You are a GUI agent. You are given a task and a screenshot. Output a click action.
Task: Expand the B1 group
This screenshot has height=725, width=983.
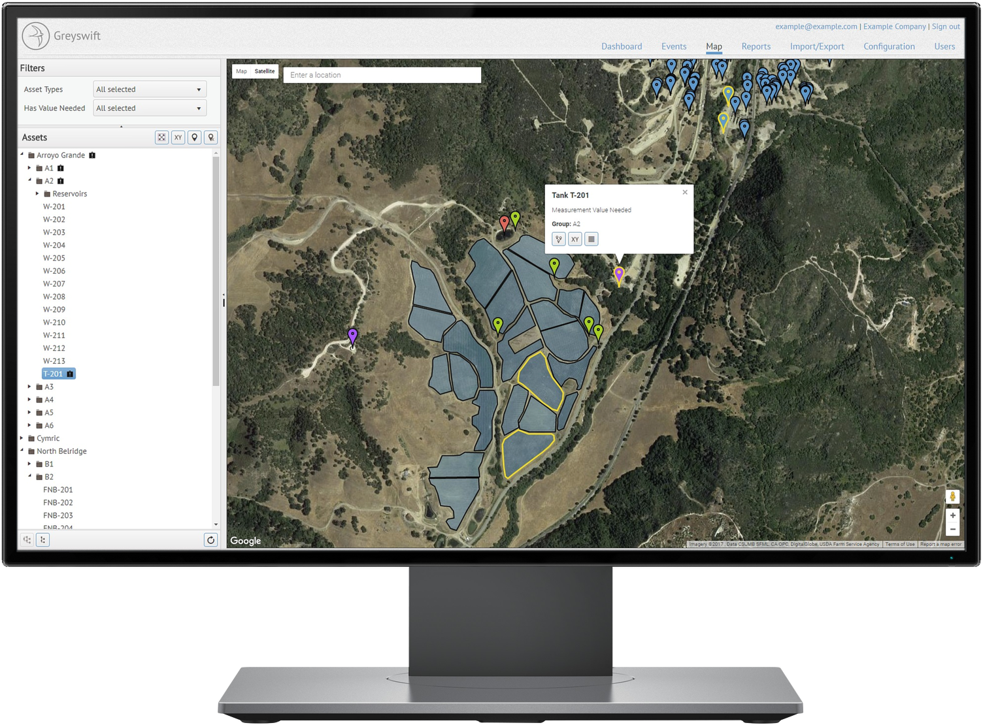29,464
